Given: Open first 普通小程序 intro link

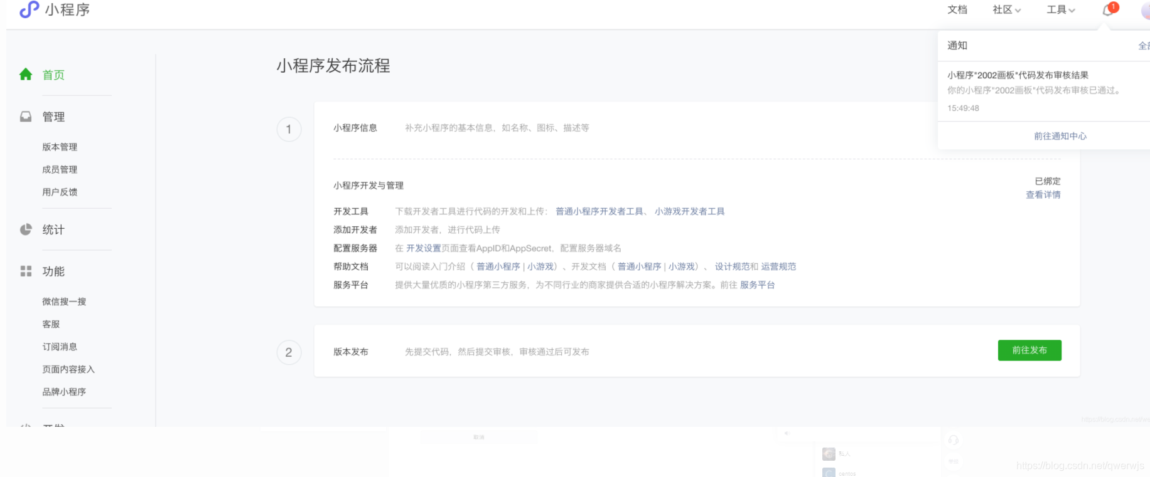Looking at the screenshot, I should (498, 266).
